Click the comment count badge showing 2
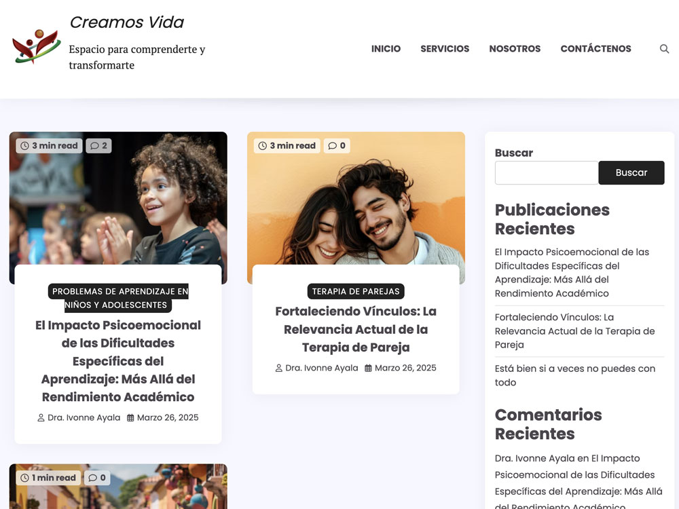The image size is (679, 509). point(98,146)
